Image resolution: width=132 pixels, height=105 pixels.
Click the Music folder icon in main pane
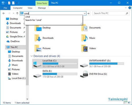pos(84,38)
